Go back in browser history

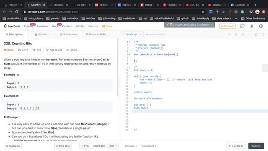(x=4, y=12)
